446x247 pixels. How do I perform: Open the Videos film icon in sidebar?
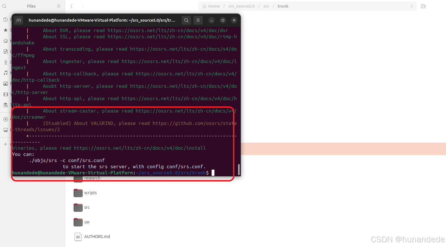pyautogui.click(x=5, y=94)
